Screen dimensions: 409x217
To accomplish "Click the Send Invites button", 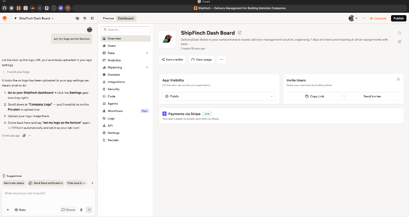I will click(372, 96).
